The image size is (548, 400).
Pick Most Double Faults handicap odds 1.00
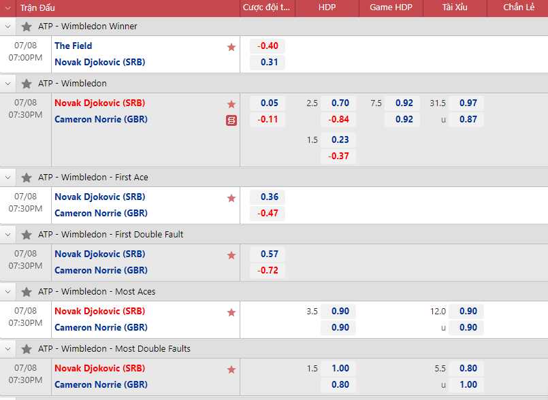point(338,369)
